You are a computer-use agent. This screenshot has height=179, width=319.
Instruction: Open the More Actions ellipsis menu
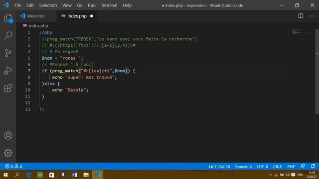click(311, 16)
